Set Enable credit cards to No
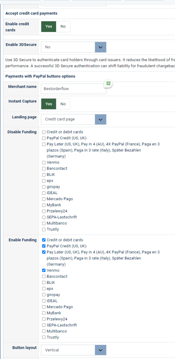Screen dimensions: 175x359 point(63,27)
